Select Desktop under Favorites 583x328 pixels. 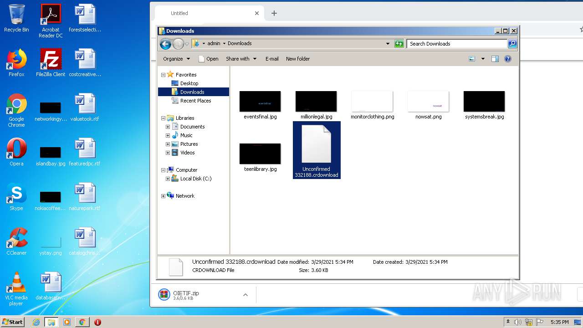click(x=189, y=83)
